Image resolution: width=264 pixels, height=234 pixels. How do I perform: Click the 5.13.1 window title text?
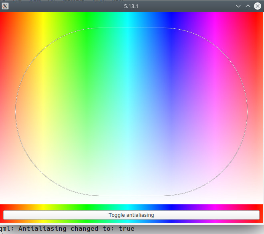click(x=131, y=6)
